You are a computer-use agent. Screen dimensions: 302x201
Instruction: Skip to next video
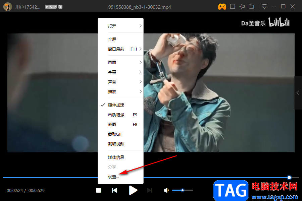(x=149, y=190)
